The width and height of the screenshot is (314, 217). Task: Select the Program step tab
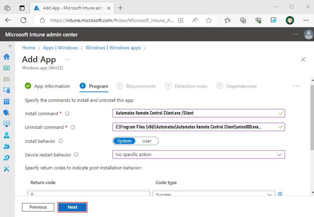(94, 86)
